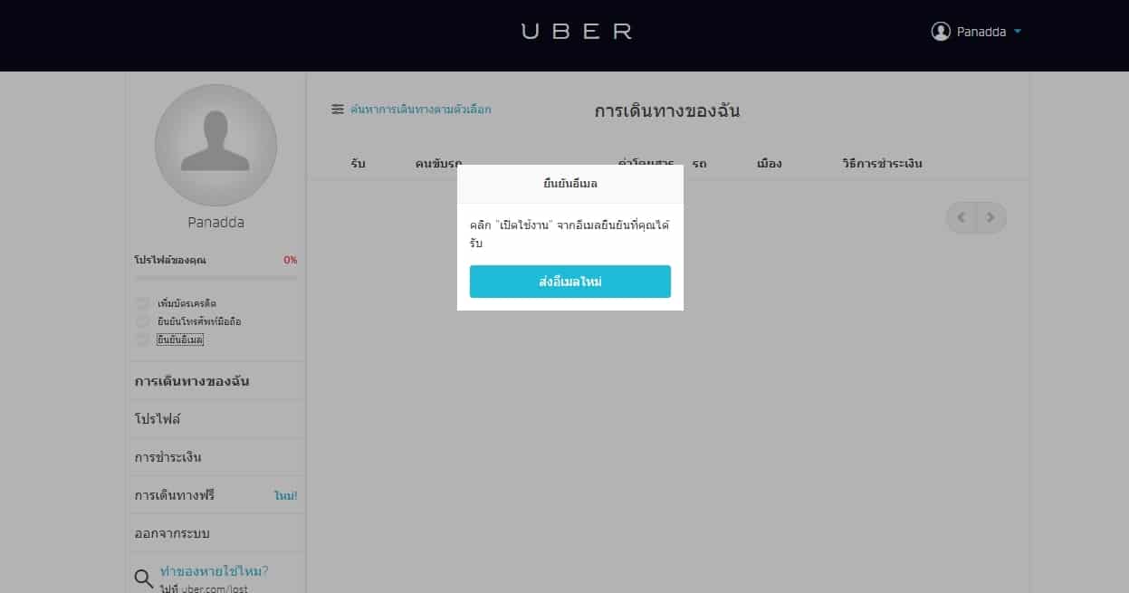1129x593 pixels.
Task: Click ส่งอีเมลใหม่ resend button
Action: click(x=570, y=282)
